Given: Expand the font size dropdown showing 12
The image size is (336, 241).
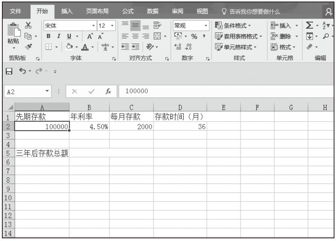Looking at the screenshot, I should 105,26.
